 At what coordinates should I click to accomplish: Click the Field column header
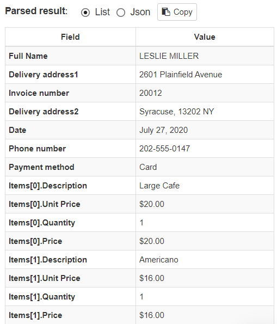click(x=70, y=37)
